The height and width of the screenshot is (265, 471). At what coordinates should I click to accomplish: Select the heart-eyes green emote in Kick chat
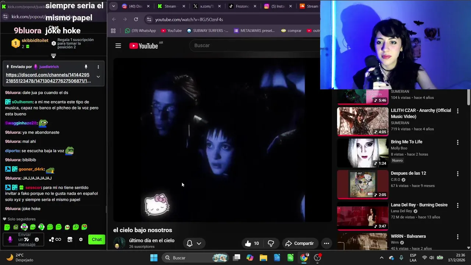[x=84, y=227]
